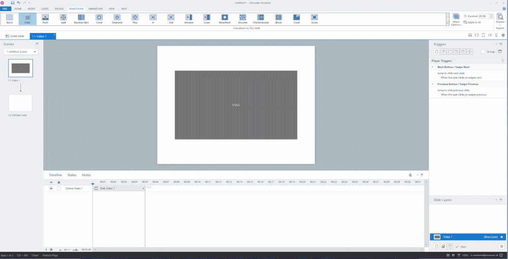508x259 pixels.
Task: Click the Preview icon in ribbon
Action: tap(500, 18)
